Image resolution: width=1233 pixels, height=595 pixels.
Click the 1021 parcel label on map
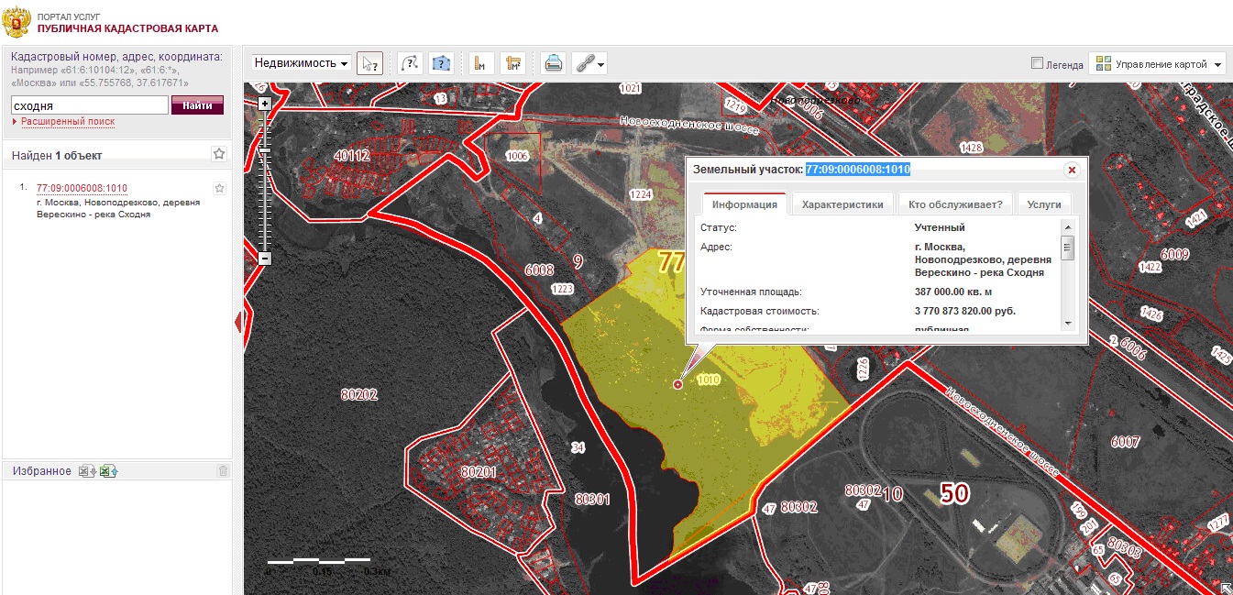pos(630,88)
